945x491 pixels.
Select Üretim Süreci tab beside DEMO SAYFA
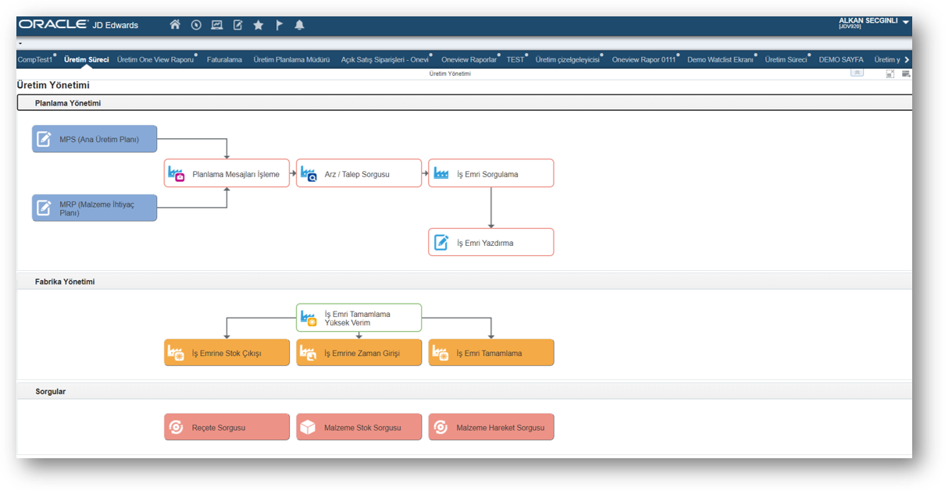pos(786,59)
